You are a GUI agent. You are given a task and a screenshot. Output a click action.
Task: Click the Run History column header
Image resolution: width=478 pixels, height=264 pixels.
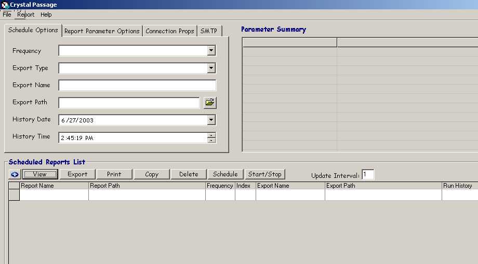point(460,186)
